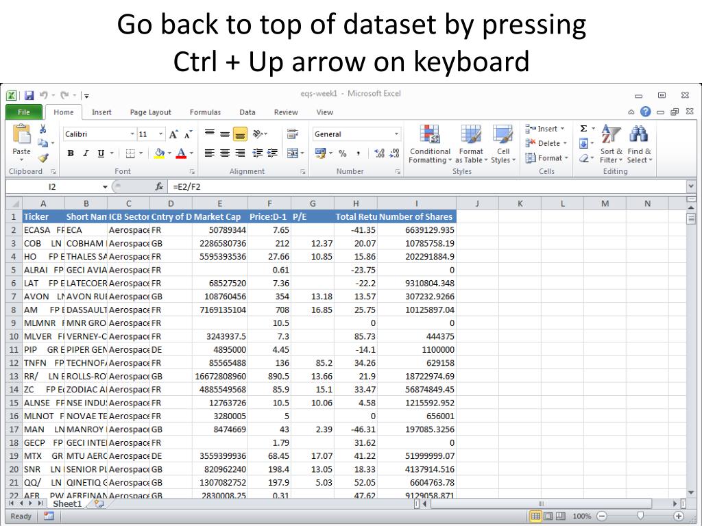The height and width of the screenshot is (526, 702).
Task: Open Conditional Formatting menu
Action: pyautogui.click(x=430, y=145)
